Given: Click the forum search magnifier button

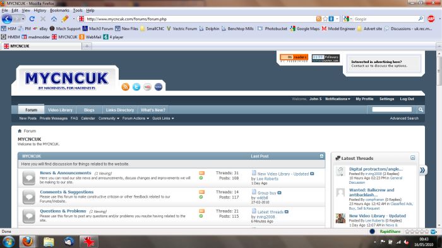Looking at the screenshot, I should [x=421, y=110].
